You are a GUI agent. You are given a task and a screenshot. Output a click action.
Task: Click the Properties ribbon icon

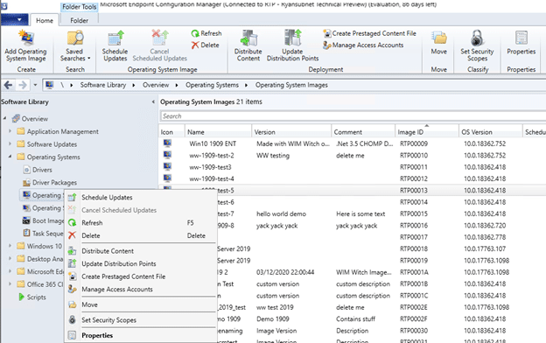tap(521, 43)
